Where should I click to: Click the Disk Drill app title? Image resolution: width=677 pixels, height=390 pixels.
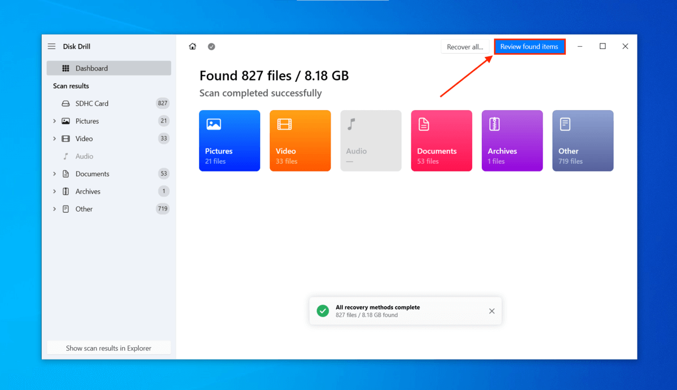(x=77, y=46)
